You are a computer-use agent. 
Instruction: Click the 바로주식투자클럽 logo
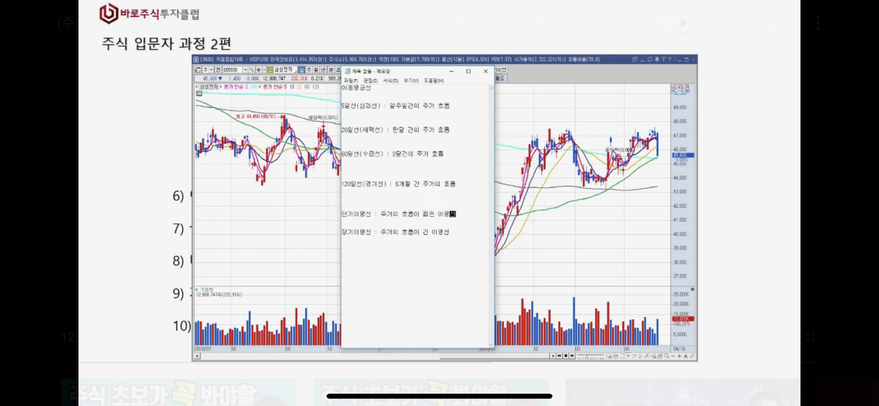tap(149, 13)
